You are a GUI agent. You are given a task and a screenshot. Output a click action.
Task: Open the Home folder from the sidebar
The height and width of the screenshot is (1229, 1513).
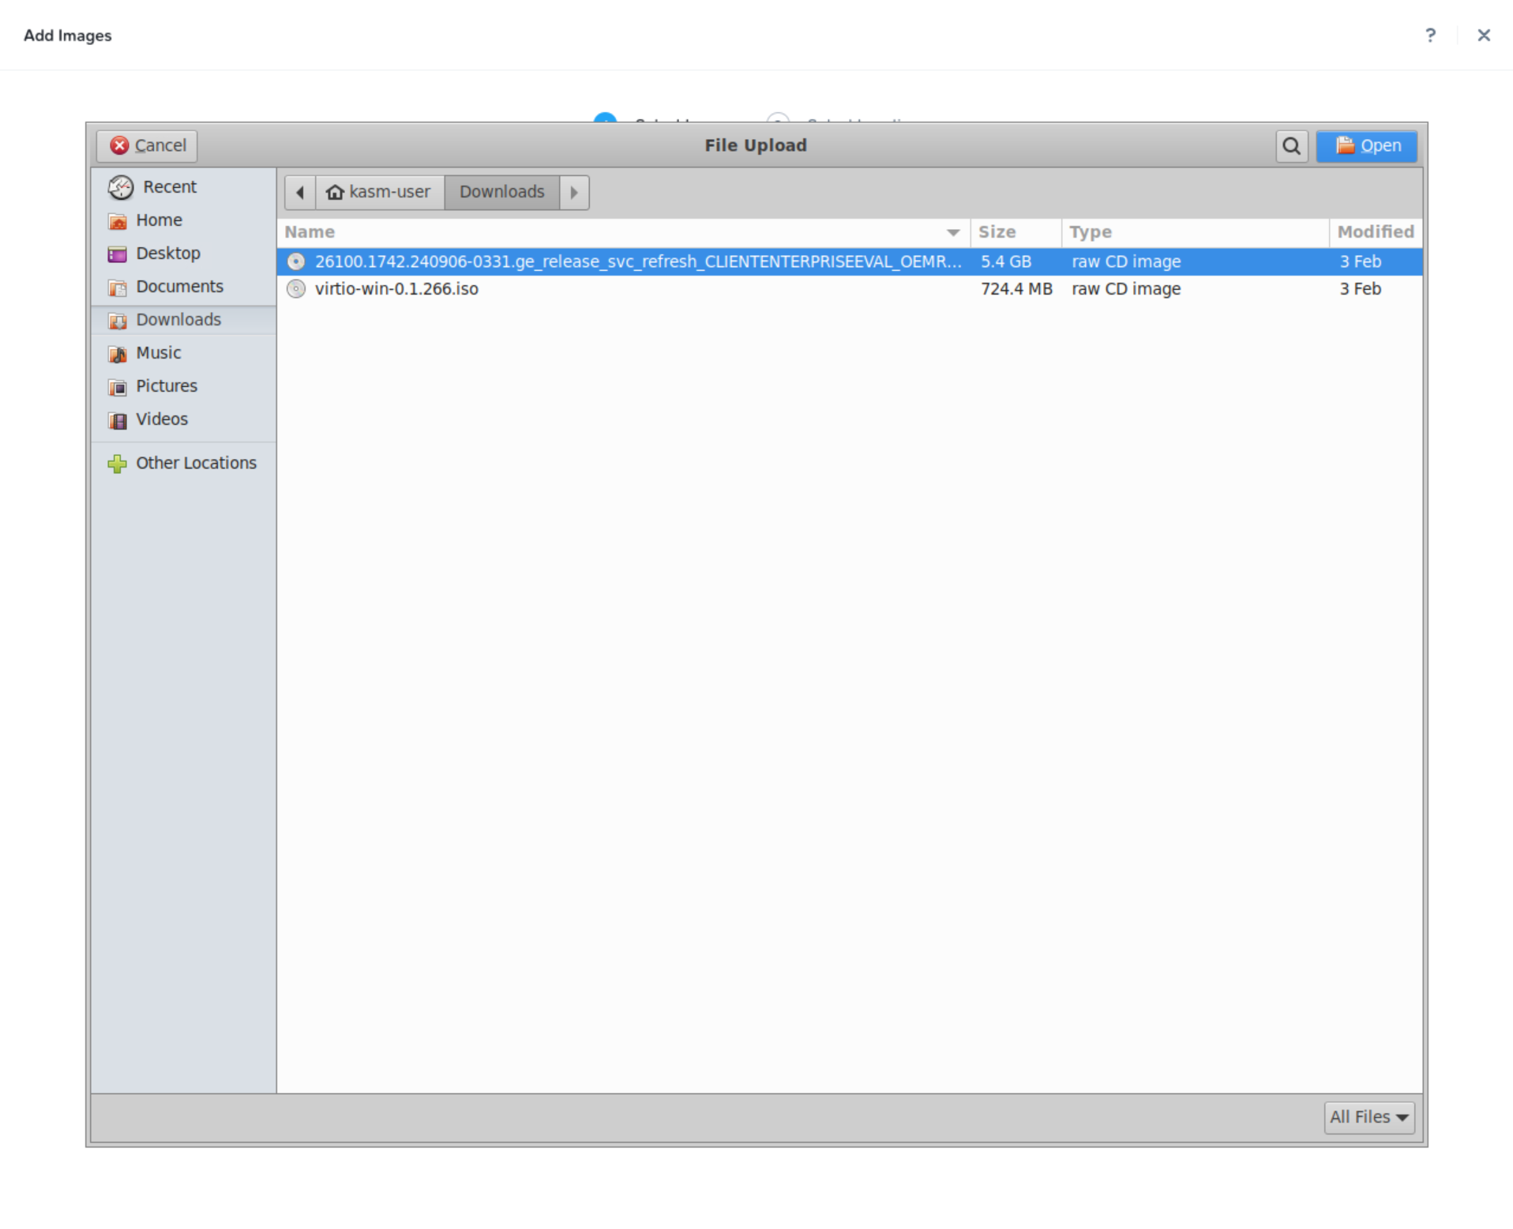coord(159,220)
